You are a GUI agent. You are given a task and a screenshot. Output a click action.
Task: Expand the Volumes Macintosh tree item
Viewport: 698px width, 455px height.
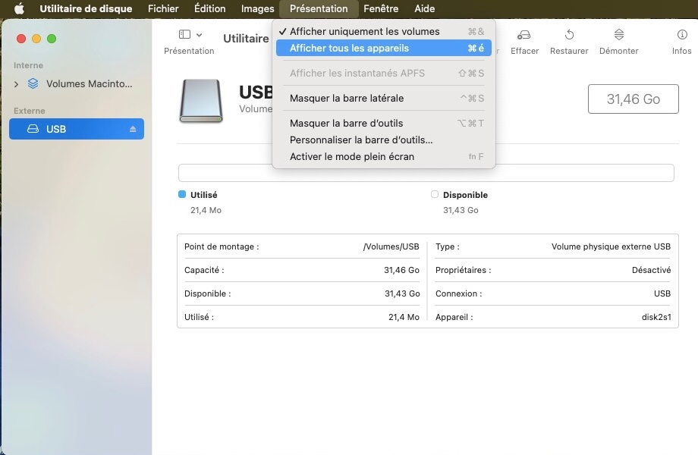tap(17, 84)
